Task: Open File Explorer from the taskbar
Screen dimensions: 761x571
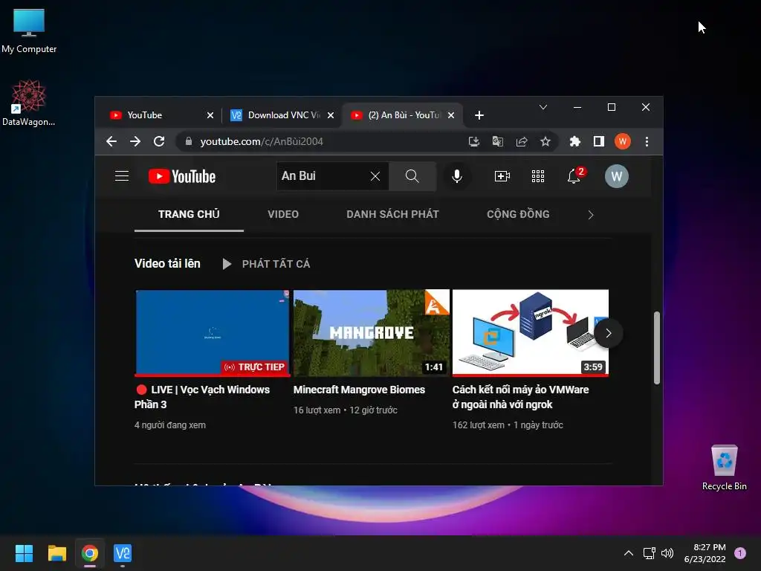Action: pos(56,553)
